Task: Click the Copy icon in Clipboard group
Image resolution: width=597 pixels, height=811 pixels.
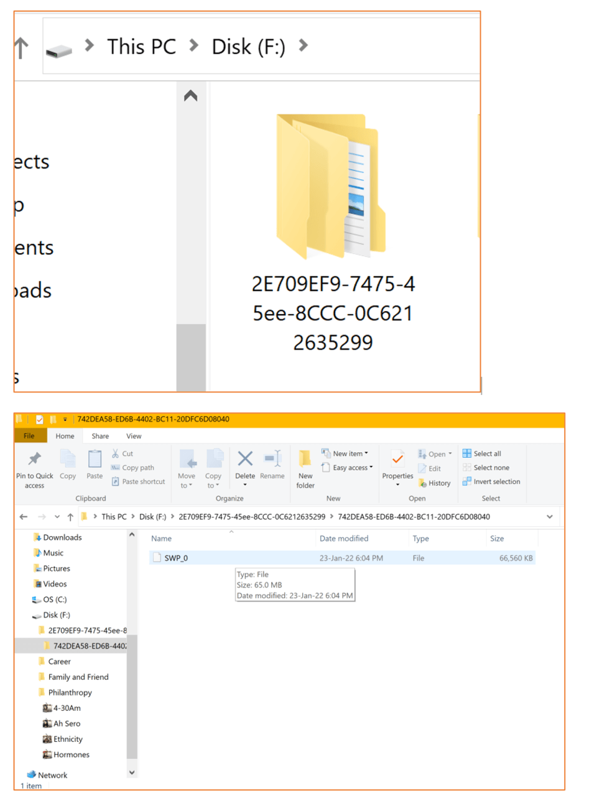Action: pos(68,465)
